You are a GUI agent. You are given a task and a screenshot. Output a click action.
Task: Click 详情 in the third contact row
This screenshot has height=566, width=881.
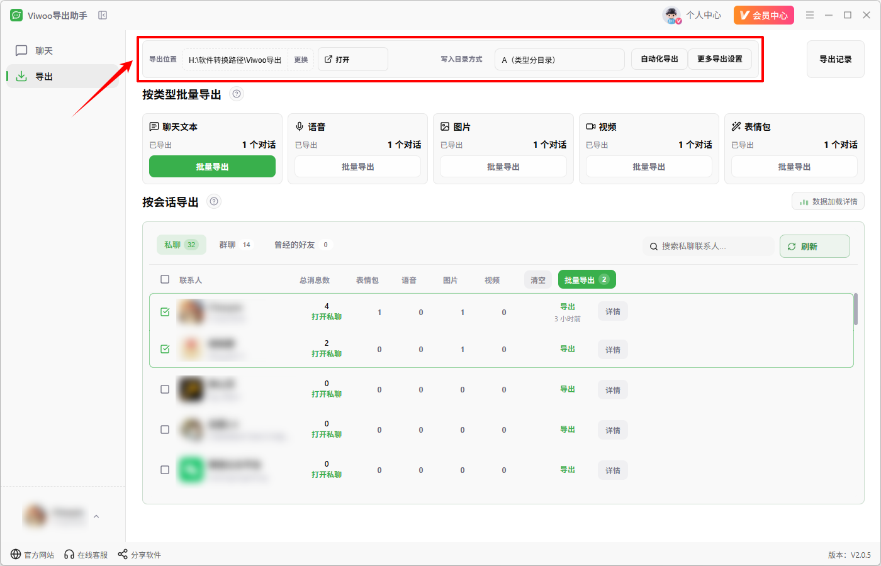pyautogui.click(x=613, y=391)
